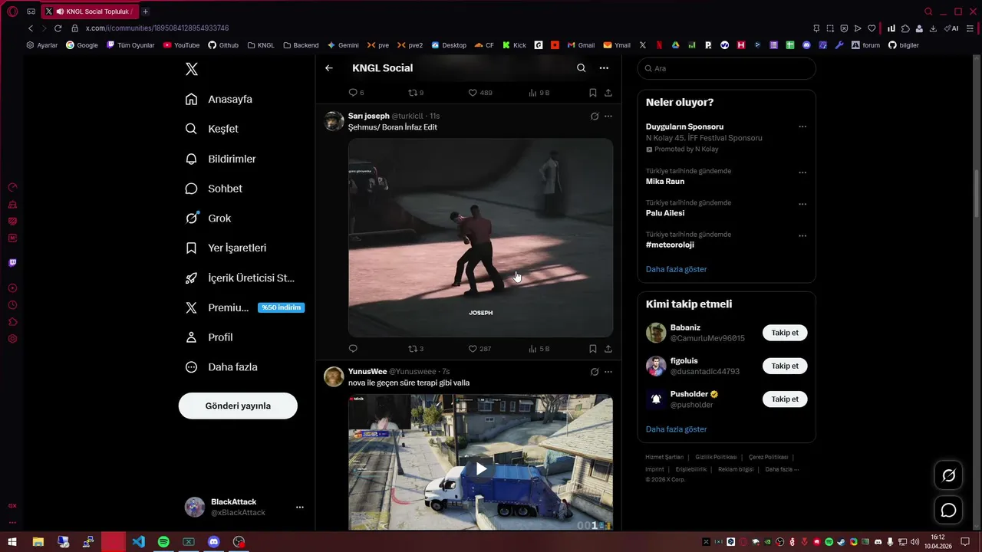The width and height of the screenshot is (982, 552).
Task: Follow Babaniz with Takip et
Action: coord(785,333)
